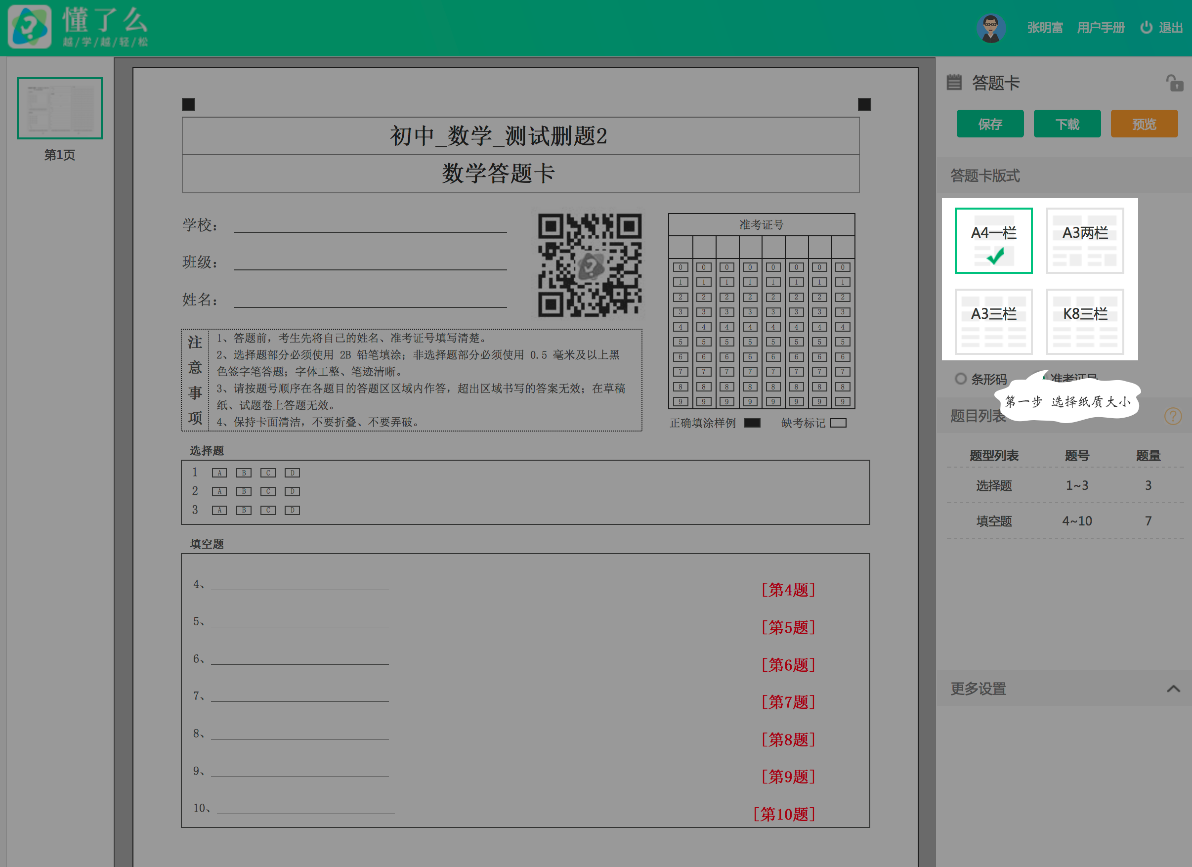The width and height of the screenshot is (1192, 867).
Task: Click the 准考证号 header cell
Action: tap(762, 225)
